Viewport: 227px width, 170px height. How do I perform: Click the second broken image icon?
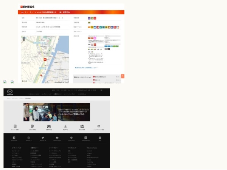click(x=12, y=82)
